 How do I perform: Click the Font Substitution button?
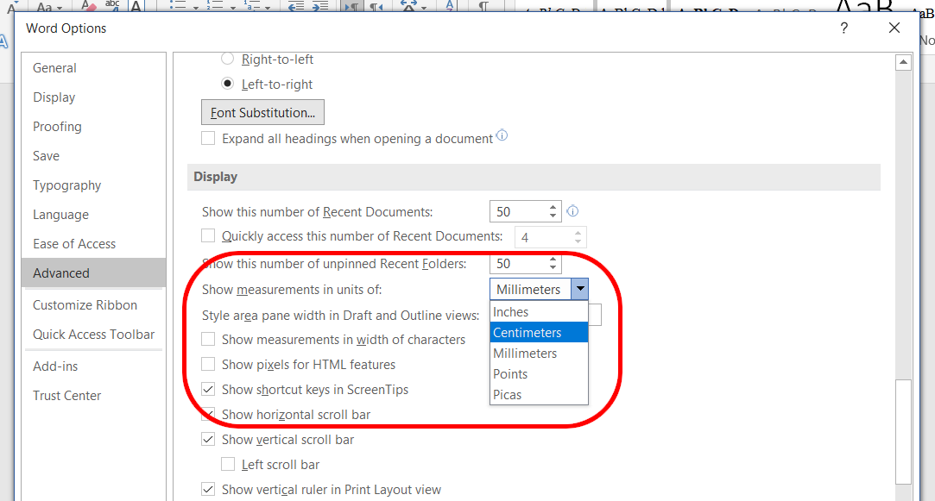coord(262,112)
